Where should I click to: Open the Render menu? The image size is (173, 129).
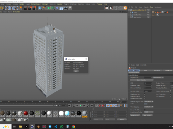pyautogui.click(x=22, y=4)
